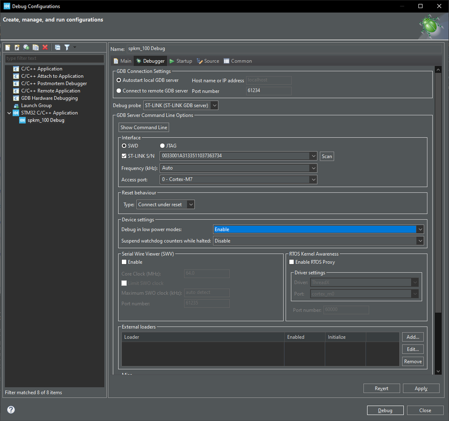Select the SWD interface radio button

pyautogui.click(x=124, y=146)
